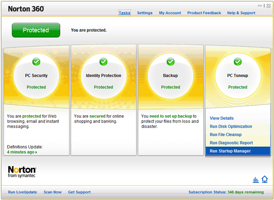Click the 'secured' text under Identity Protection
This screenshot has height=200, width=274.
point(97,116)
